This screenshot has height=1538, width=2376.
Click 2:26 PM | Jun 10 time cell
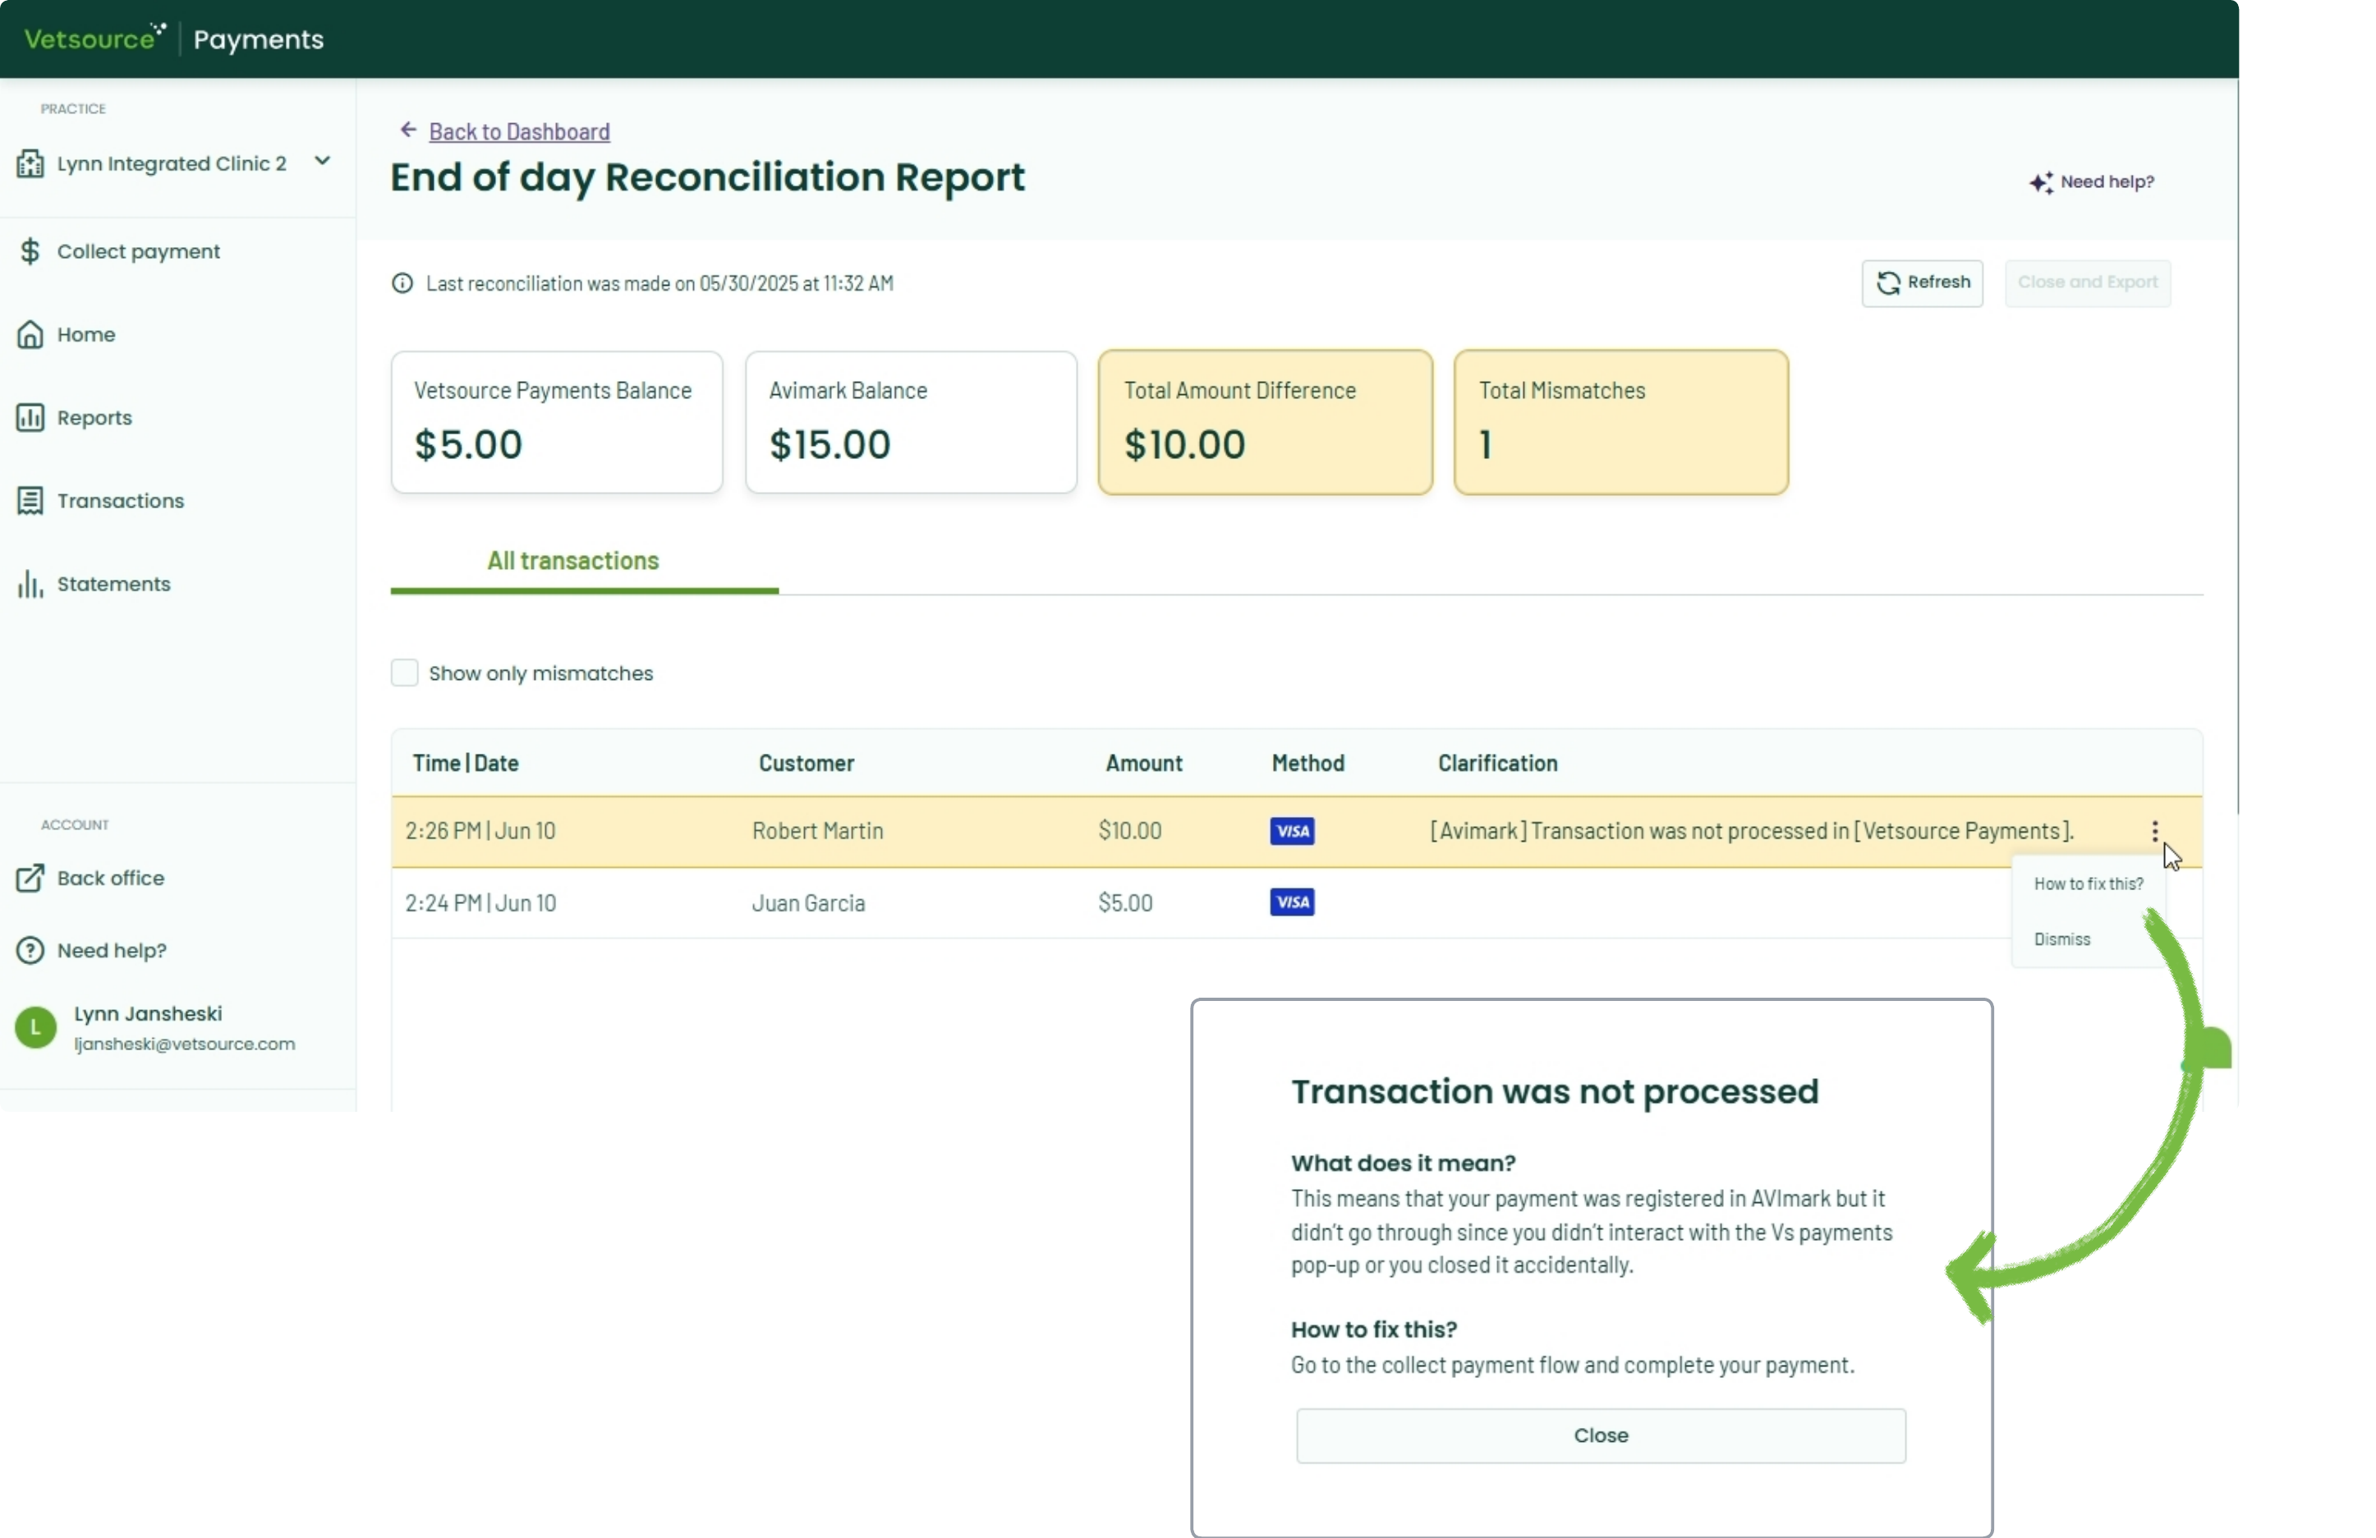480,830
